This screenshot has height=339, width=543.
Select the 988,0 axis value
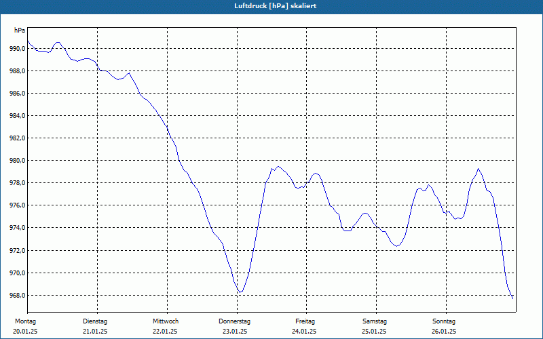pos(18,71)
